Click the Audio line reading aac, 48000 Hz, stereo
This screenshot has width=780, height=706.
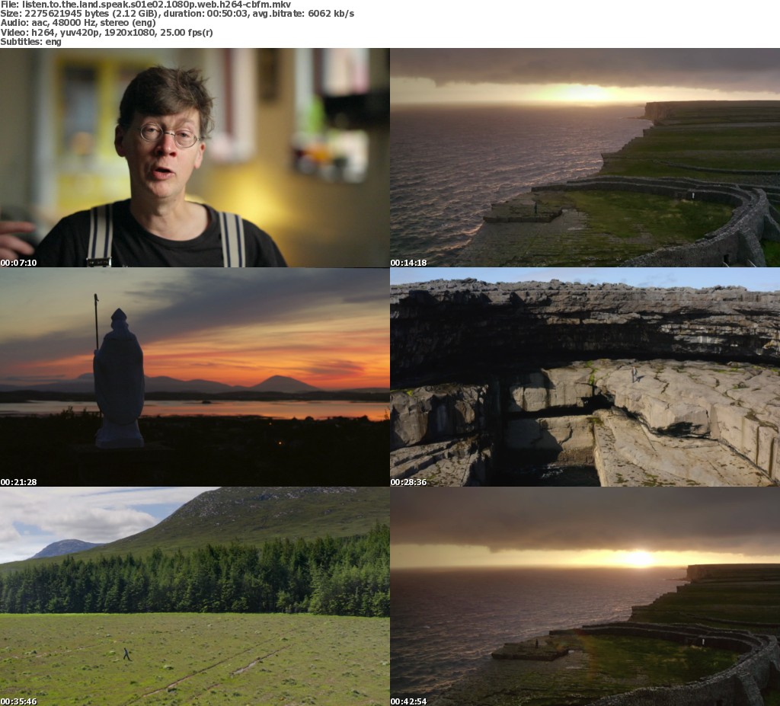[78, 23]
